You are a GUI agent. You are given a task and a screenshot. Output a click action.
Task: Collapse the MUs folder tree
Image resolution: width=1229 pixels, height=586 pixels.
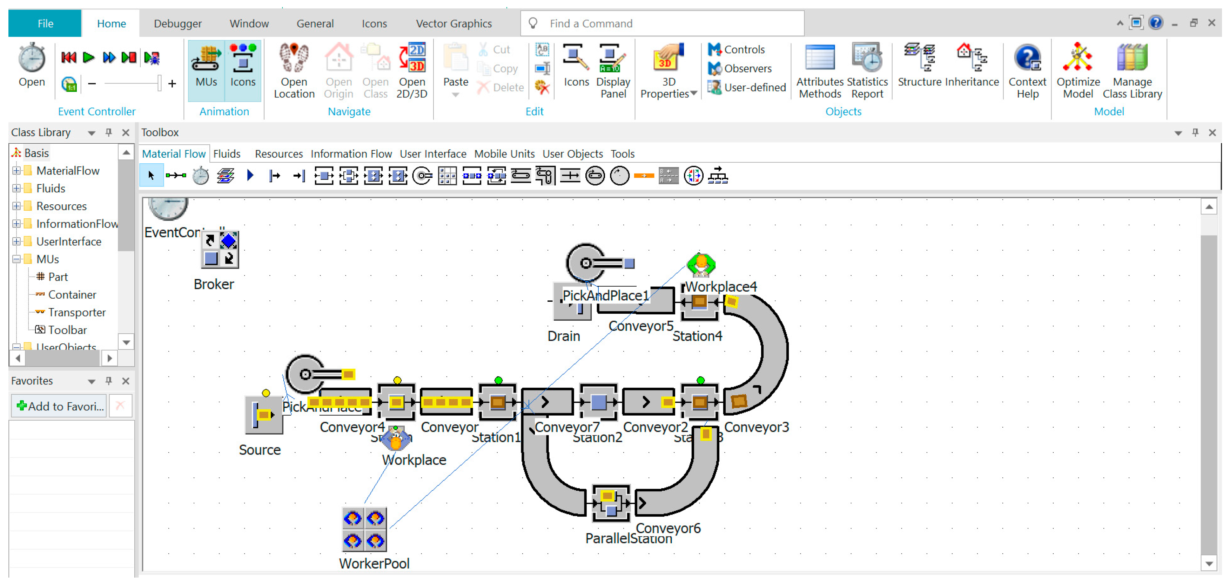coord(17,259)
